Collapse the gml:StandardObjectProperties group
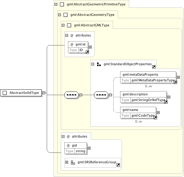 pyautogui.click(x=93, y=64)
